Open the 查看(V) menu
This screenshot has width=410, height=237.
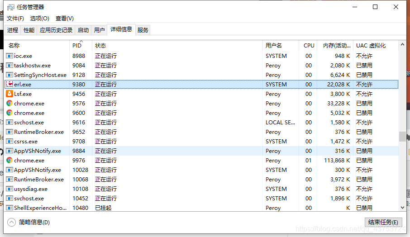coord(65,19)
